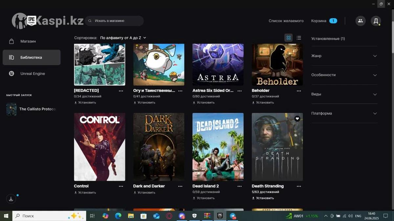Expand the Особенности filter
The height and width of the screenshot is (221, 394).
pos(344,75)
